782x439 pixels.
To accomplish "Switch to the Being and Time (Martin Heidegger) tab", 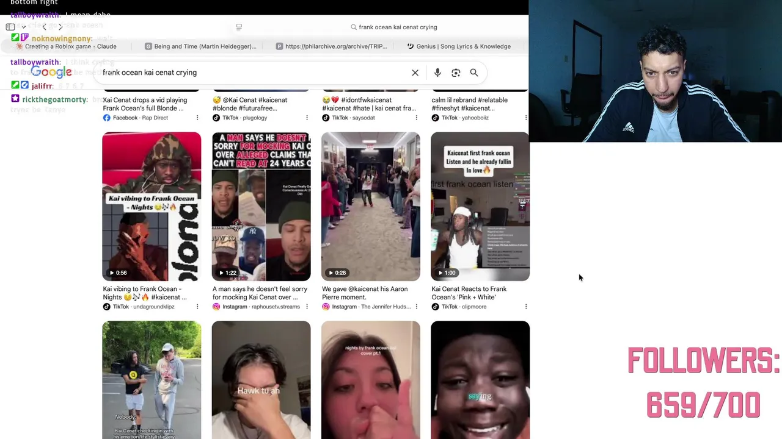I will [200, 46].
